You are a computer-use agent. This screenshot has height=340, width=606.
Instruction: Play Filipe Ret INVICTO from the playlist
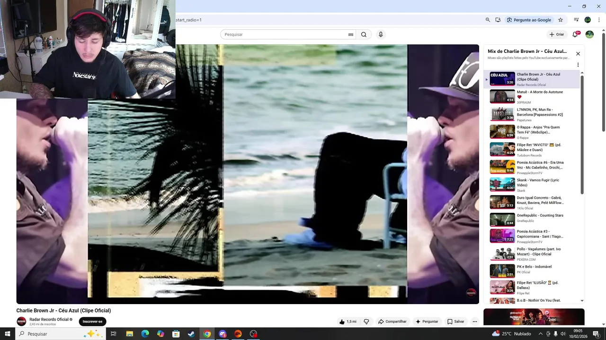[532, 150]
